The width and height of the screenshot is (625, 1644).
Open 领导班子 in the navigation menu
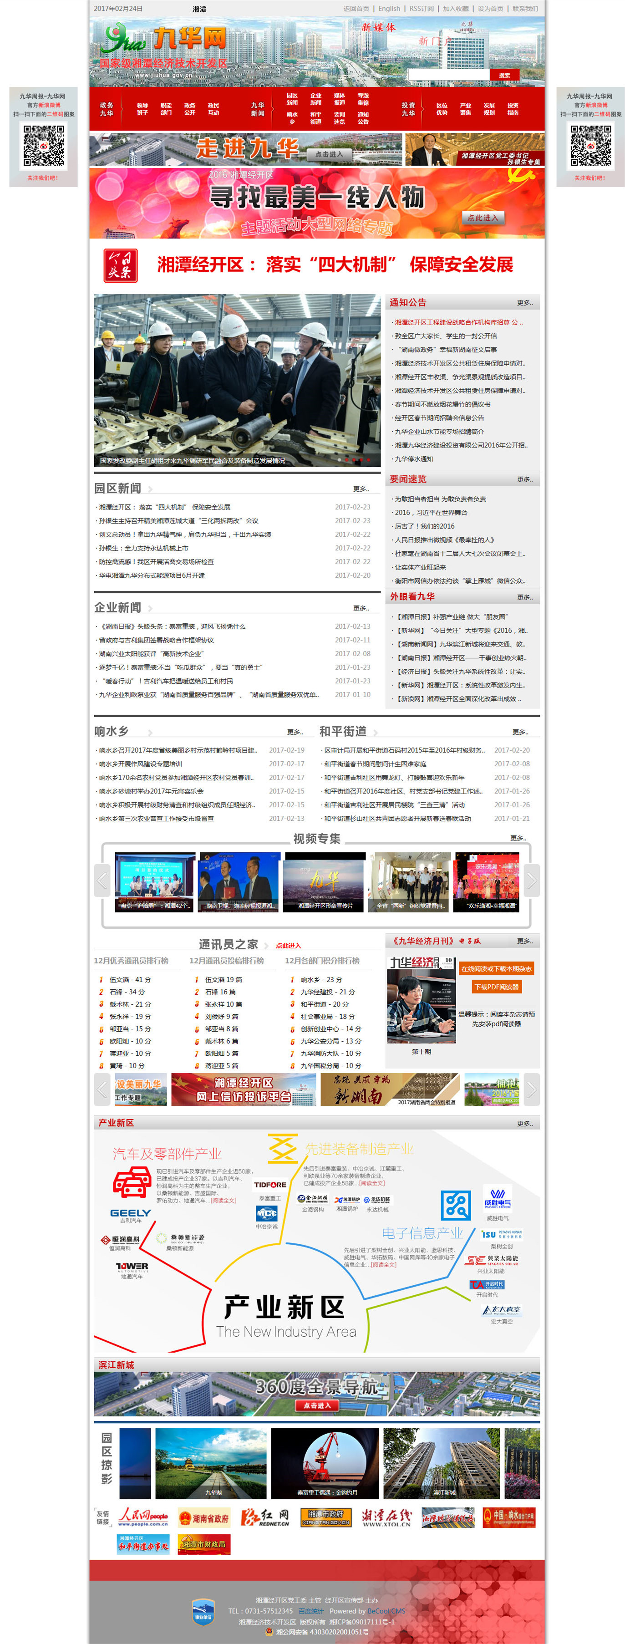pyautogui.click(x=142, y=109)
